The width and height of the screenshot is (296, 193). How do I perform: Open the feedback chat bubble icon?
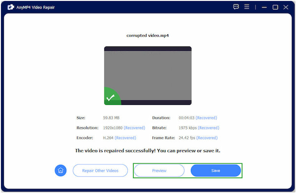click(x=236, y=7)
